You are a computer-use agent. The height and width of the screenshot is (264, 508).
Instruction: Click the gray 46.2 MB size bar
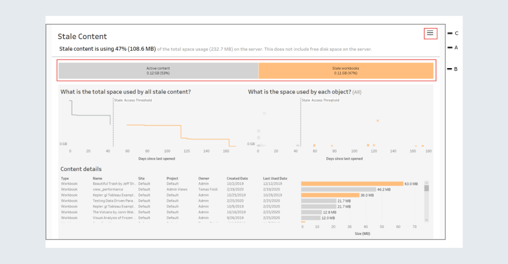click(338, 189)
